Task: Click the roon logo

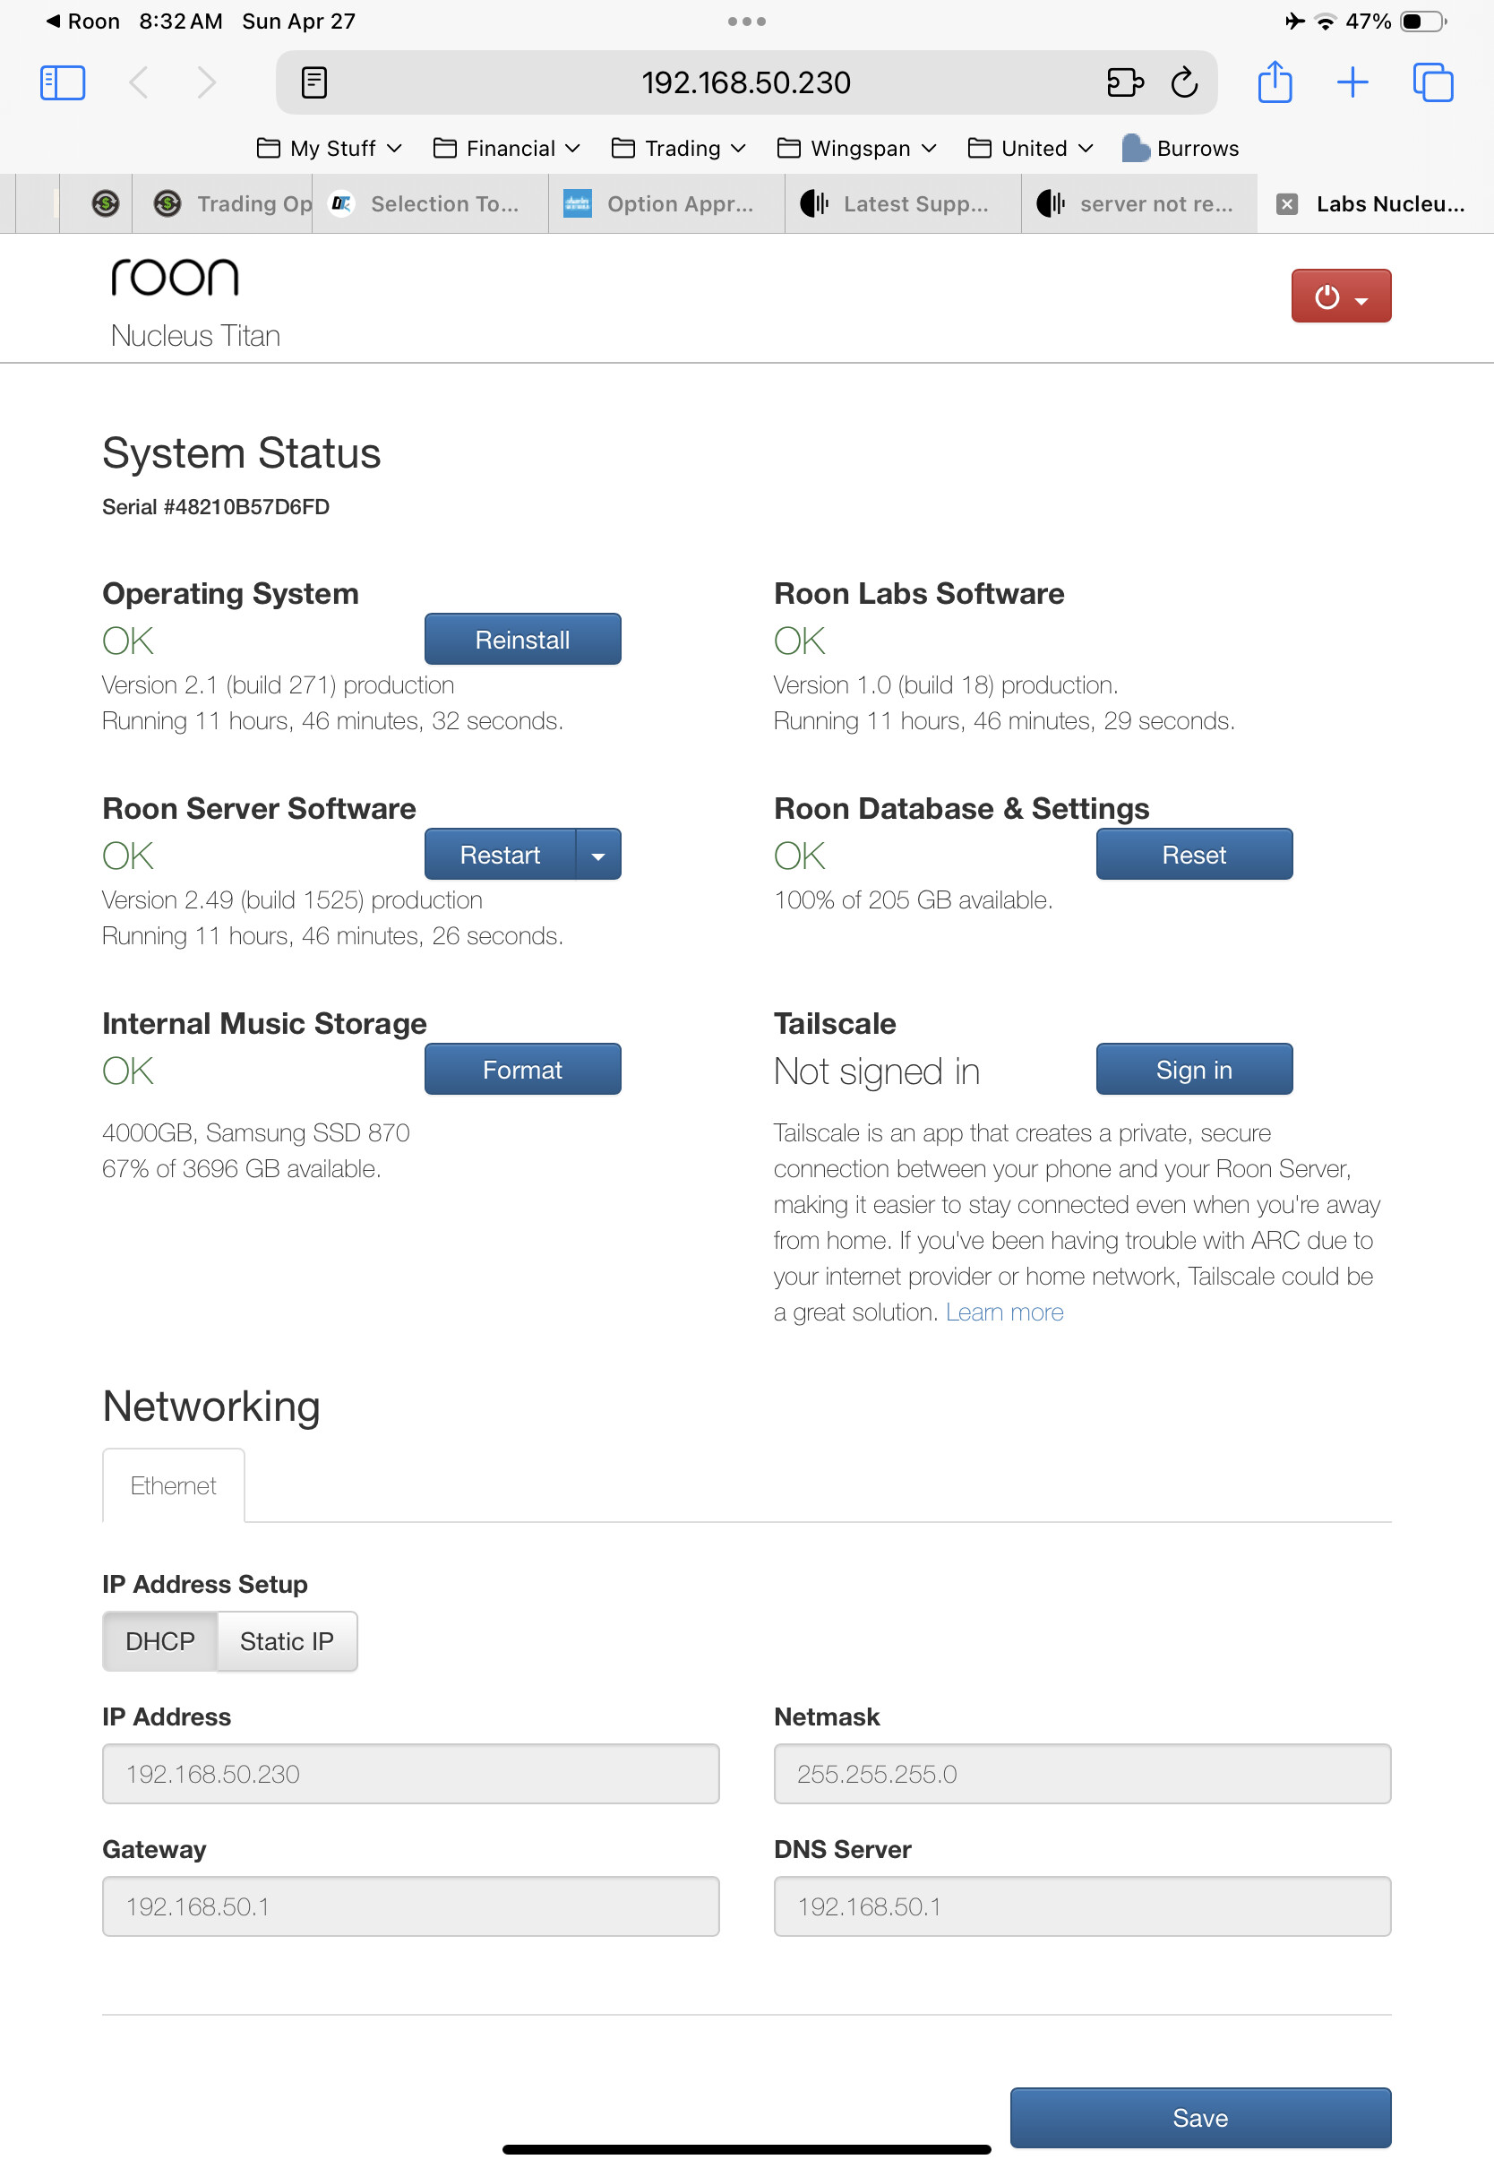Action: pyautogui.click(x=175, y=277)
